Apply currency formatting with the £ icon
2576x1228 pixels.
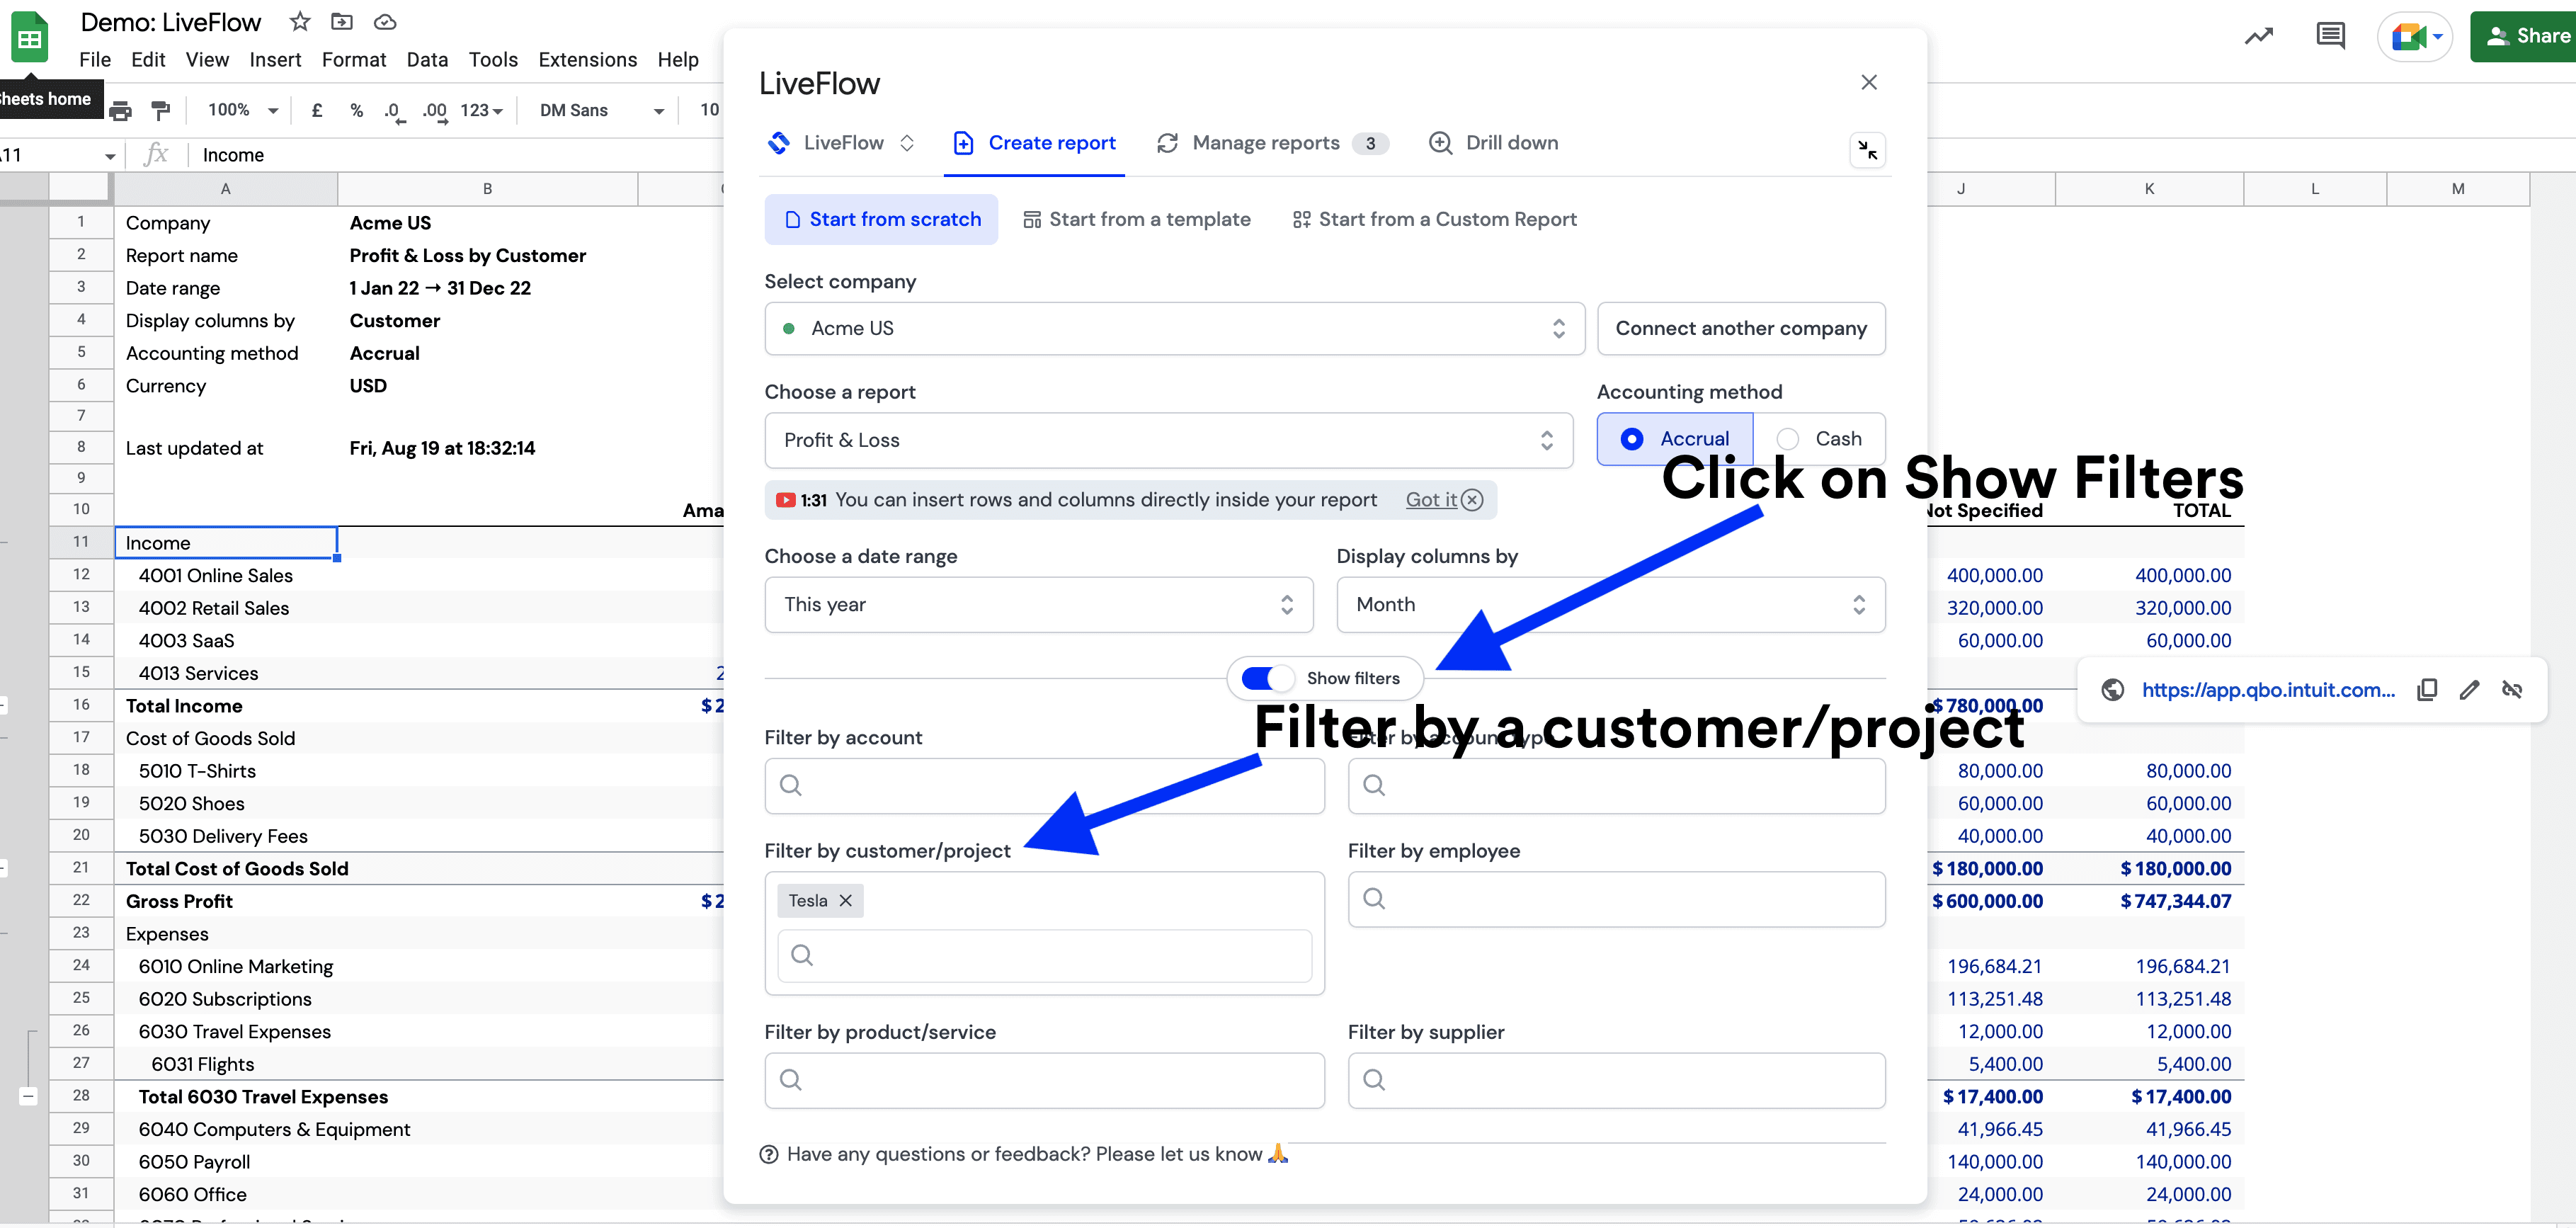click(x=317, y=110)
